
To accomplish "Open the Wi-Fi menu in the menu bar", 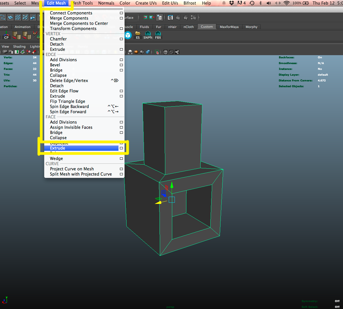I will [x=286, y=3].
